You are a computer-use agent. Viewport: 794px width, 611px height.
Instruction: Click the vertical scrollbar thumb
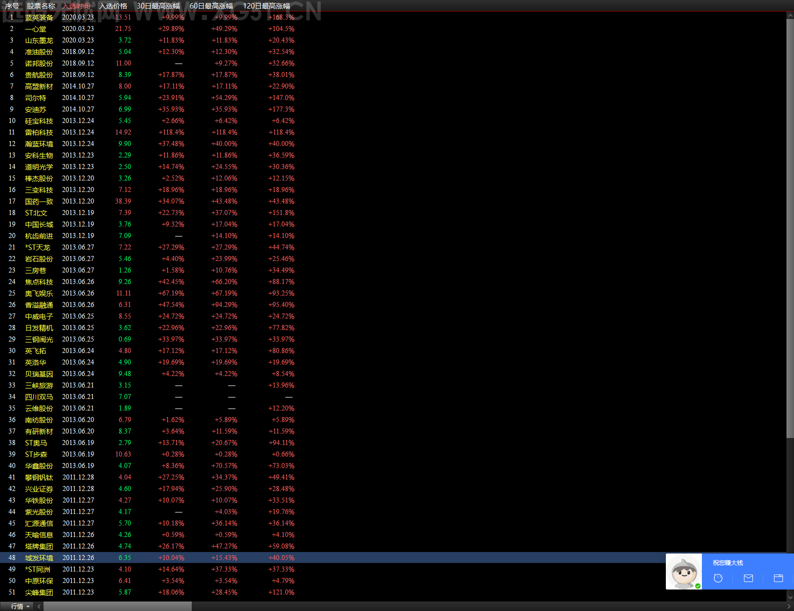(790, 229)
